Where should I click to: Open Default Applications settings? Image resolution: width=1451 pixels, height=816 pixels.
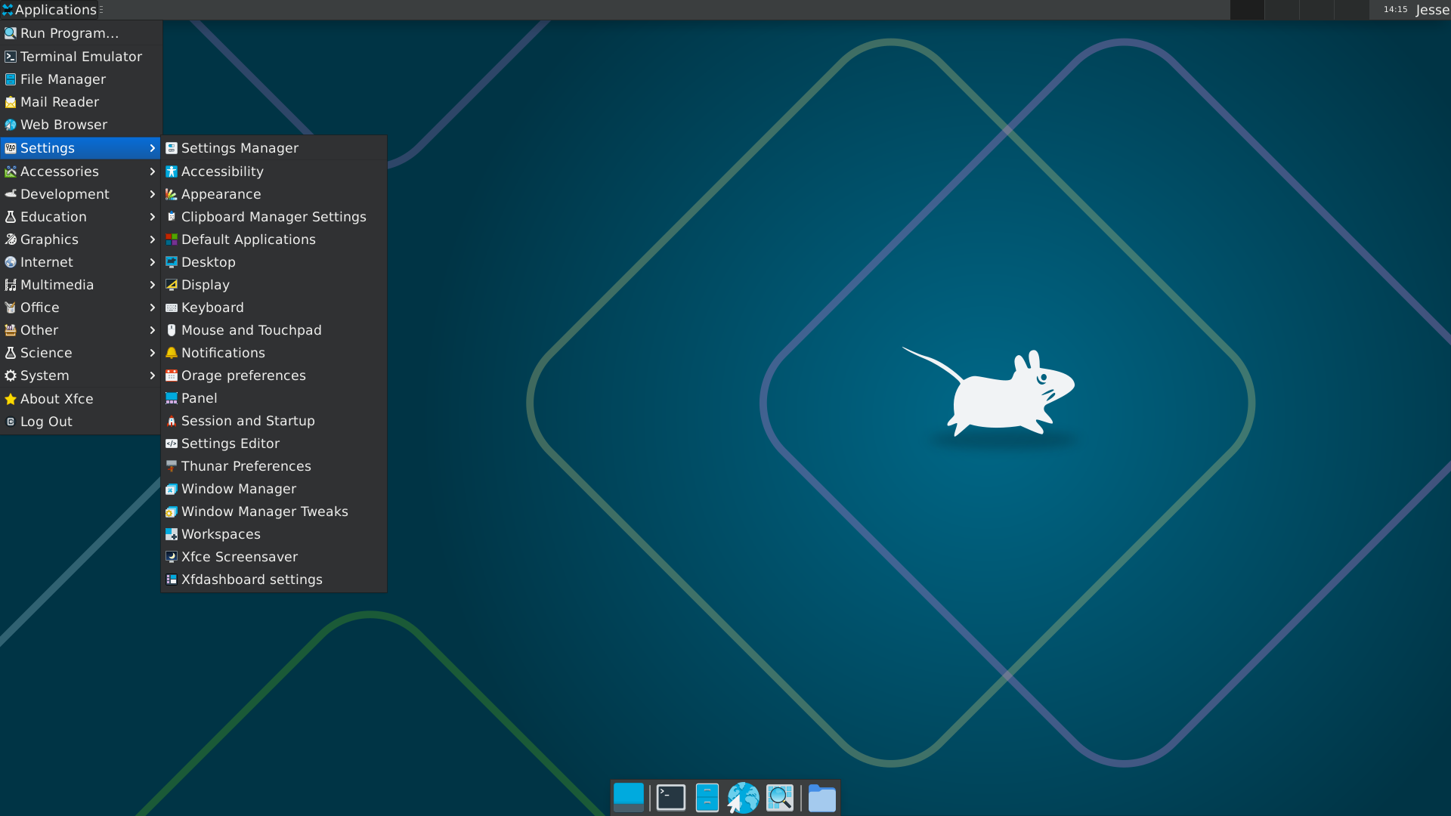(274, 240)
